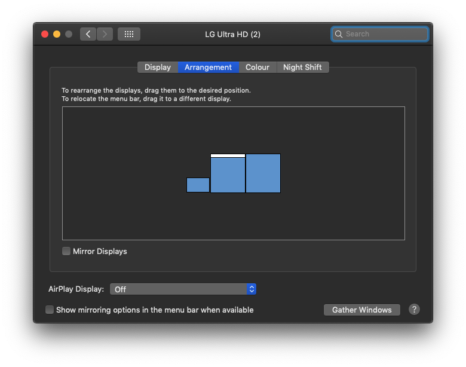The width and height of the screenshot is (466, 367).
Task: Select the rightmost display rectangle
Action: [x=263, y=173]
